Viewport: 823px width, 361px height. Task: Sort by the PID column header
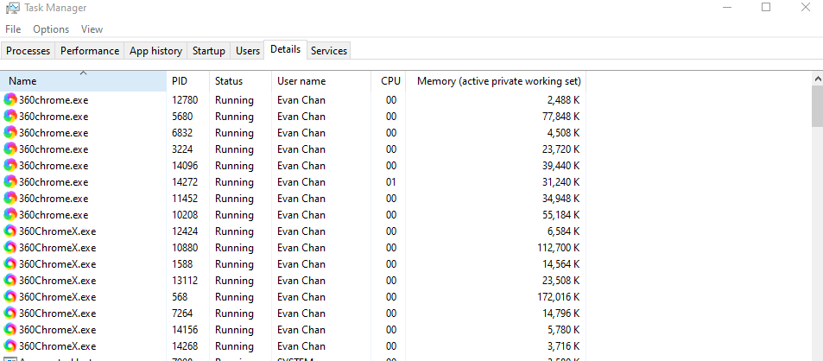[188, 81]
